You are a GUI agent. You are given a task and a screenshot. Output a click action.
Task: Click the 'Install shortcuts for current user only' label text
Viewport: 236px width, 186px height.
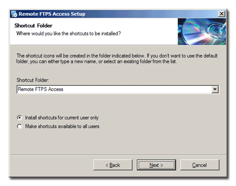tap(62, 118)
